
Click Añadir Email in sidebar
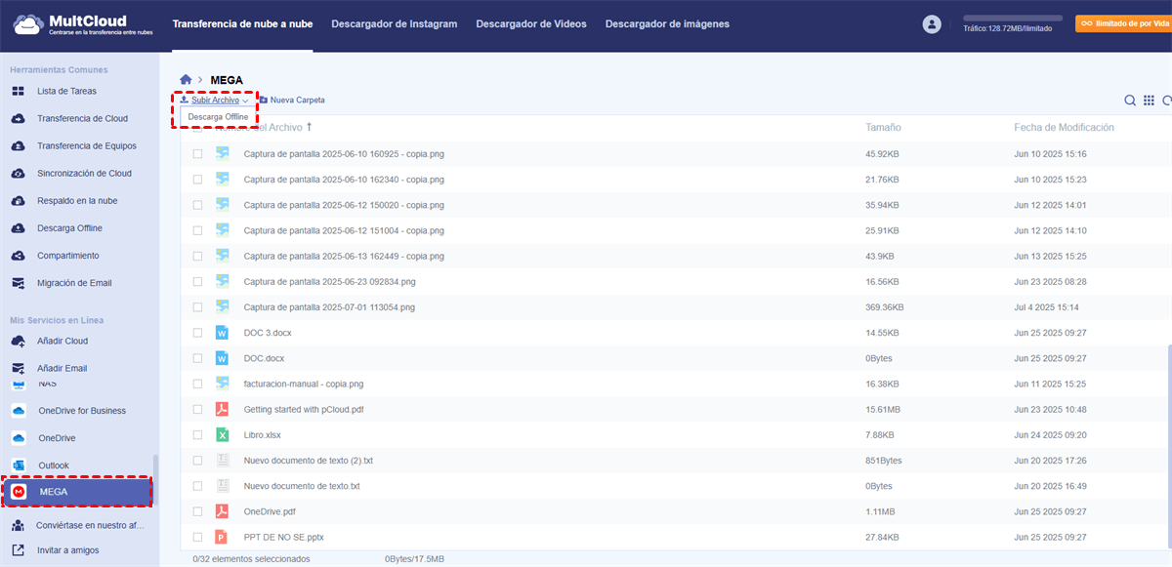click(x=62, y=369)
